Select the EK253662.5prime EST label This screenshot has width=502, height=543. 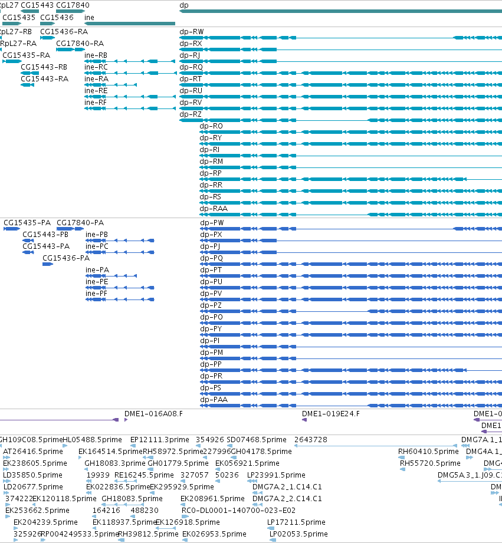pyautogui.click(x=37, y=510)
